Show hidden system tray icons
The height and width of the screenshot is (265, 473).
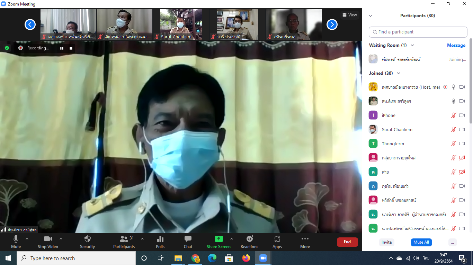(391, 258)
